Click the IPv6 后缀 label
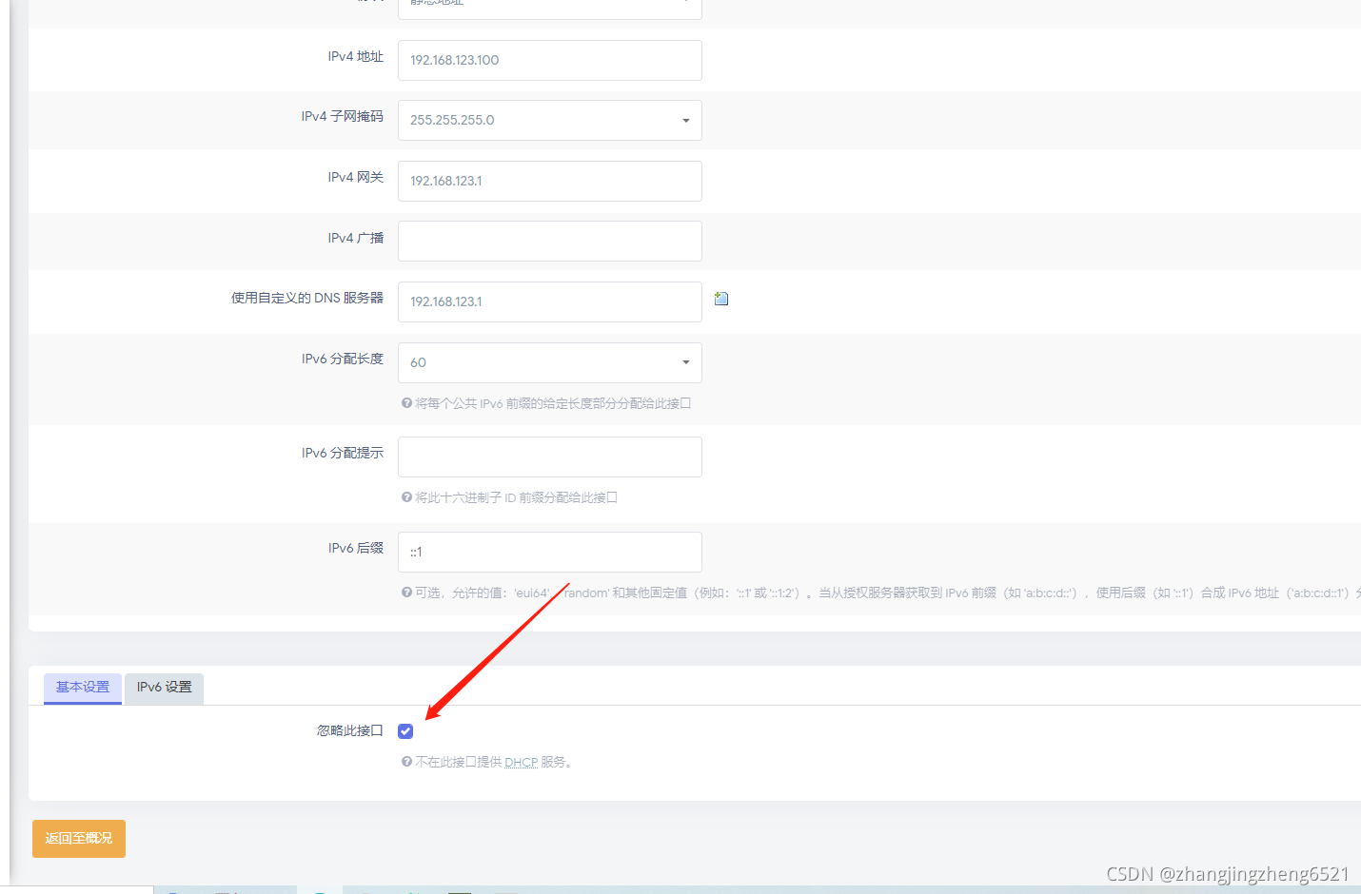 [356, 548]
